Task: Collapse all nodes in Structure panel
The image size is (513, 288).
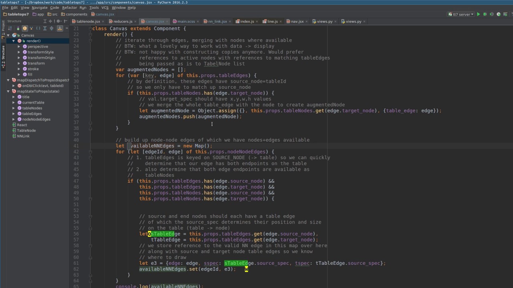Action: pos(52,28)
